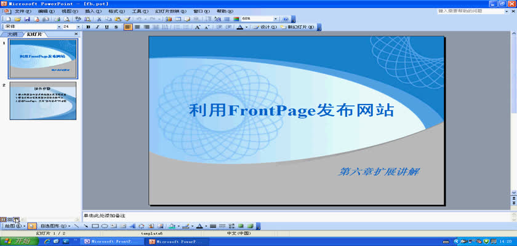Screen dimensions: 517x246
Task: Print the presentation with the printer icon
Action: point(57,19)
